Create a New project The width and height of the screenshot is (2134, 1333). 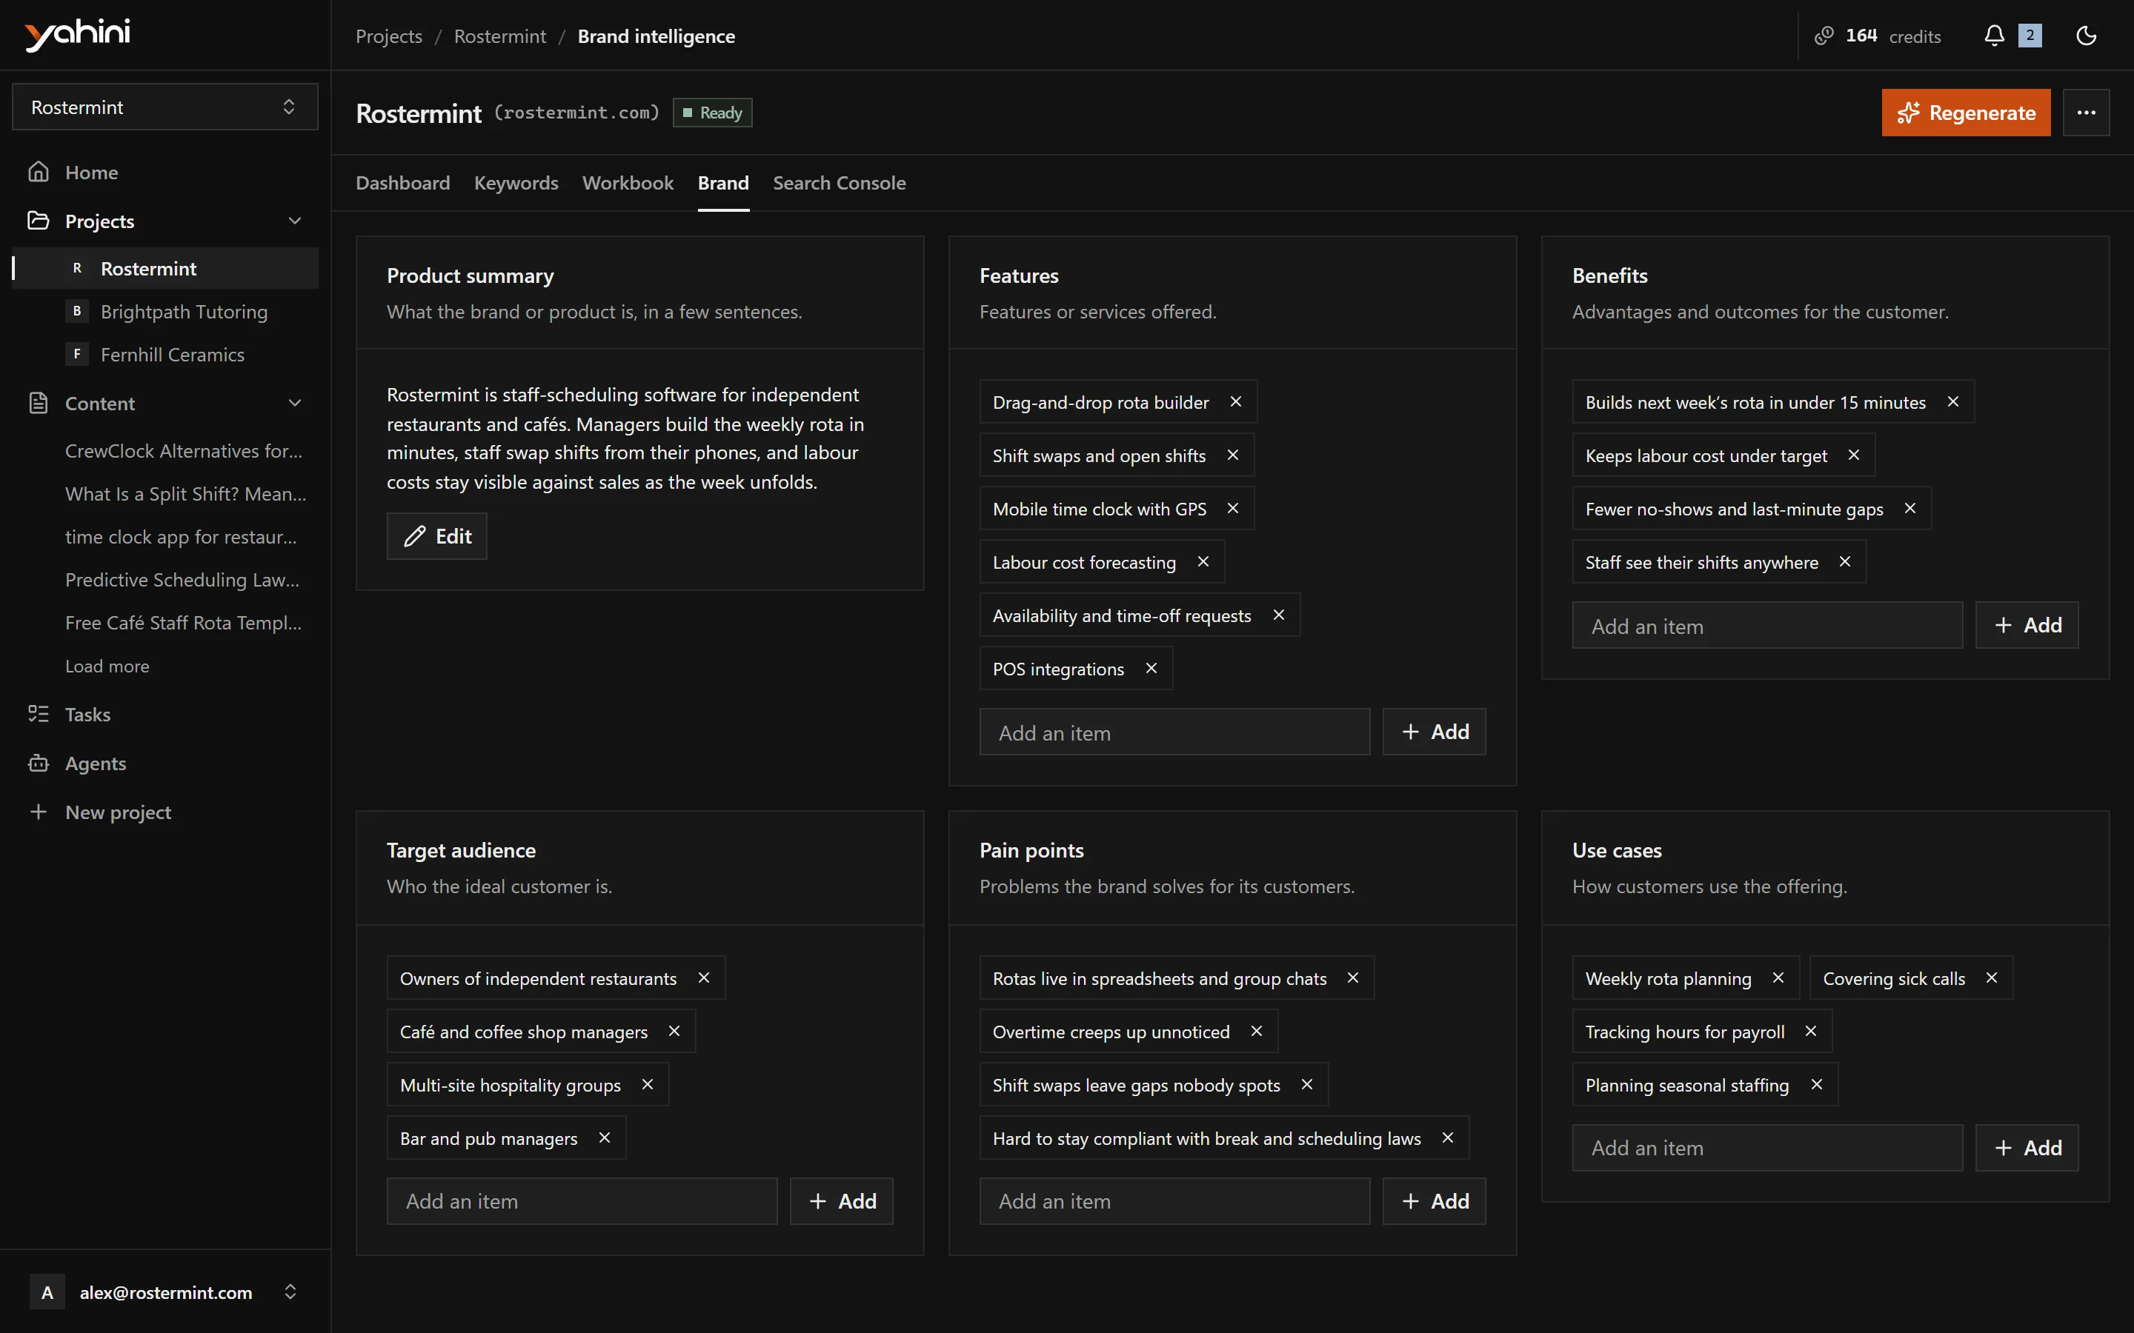tap(165, 812)
